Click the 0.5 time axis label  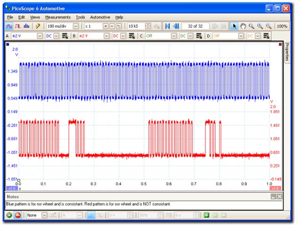(144, 184)
